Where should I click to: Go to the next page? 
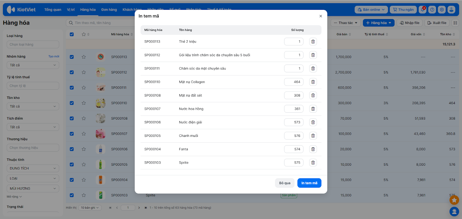(139, 207)
